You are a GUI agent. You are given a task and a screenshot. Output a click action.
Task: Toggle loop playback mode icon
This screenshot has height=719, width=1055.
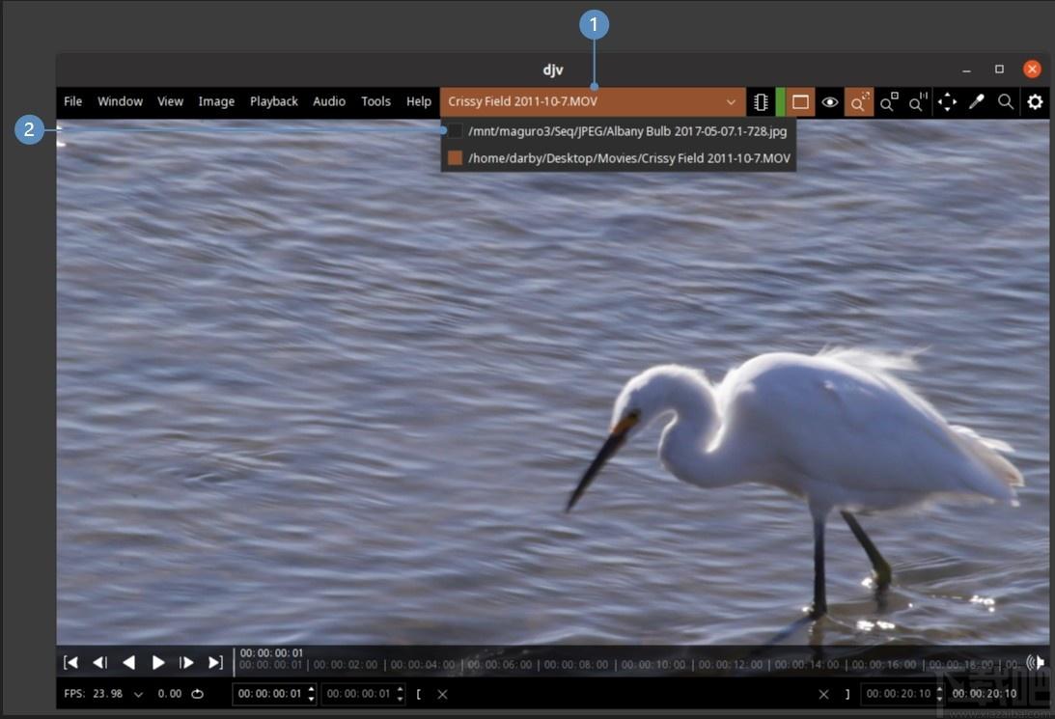coord(197,694)
